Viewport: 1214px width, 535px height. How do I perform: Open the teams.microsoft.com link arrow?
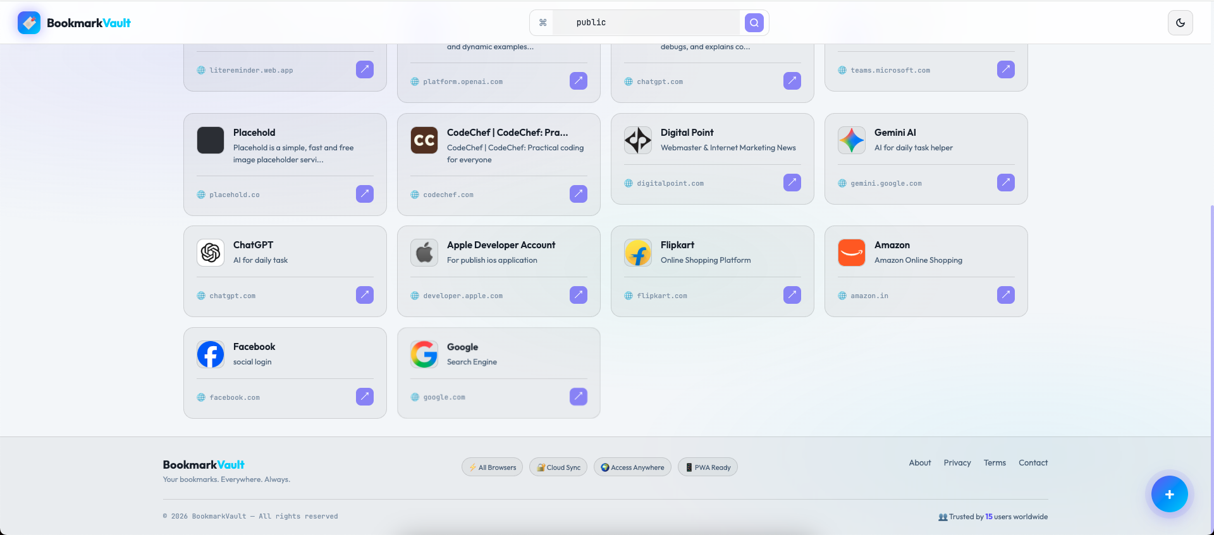pyautogui.click(x=1006, y=69)
